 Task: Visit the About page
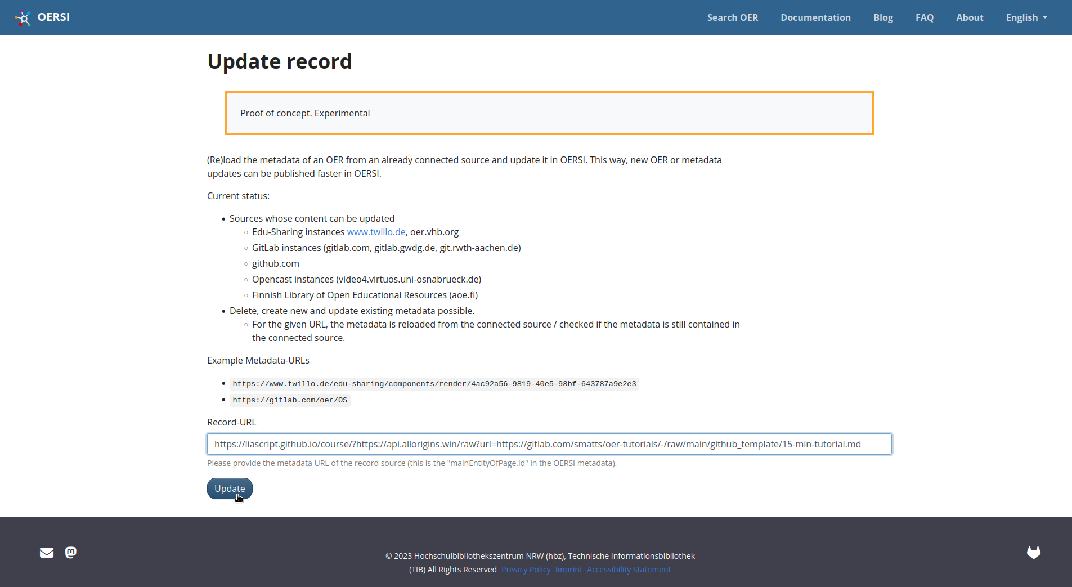tap(970, 17)
